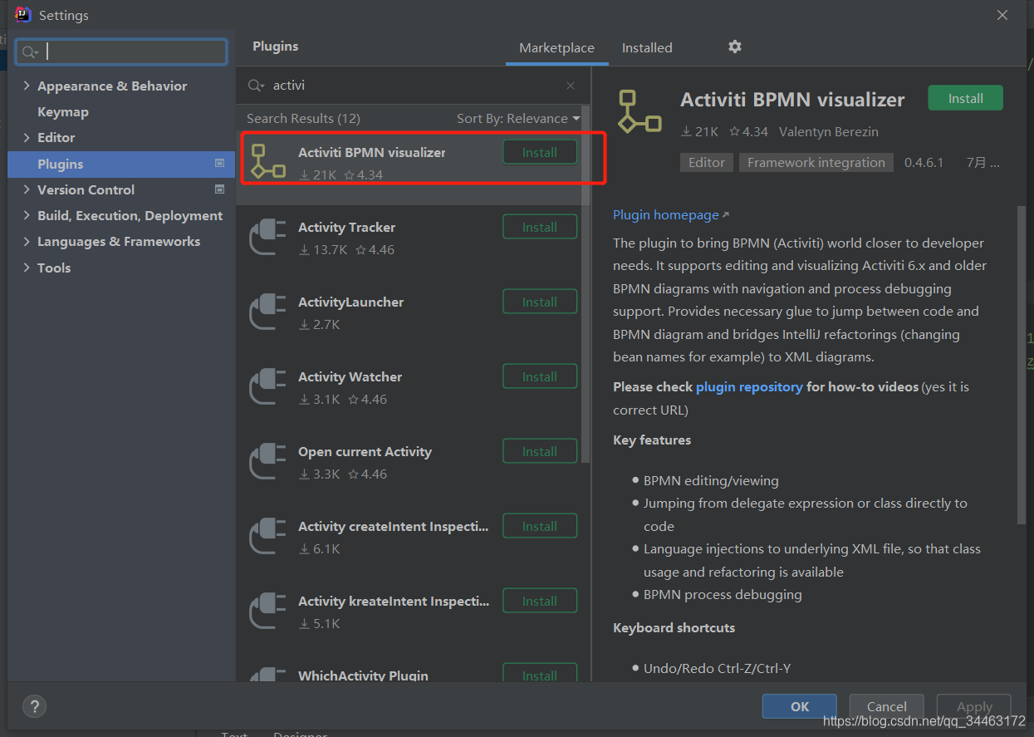Expand the Editor settings section
Viewport: 1034px width, 737px height.
pyautogui.click(x=27, y=137)
